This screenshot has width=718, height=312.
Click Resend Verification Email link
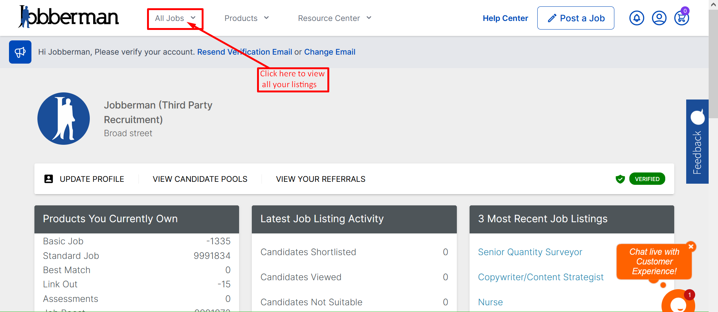click(x=245, y=52)
